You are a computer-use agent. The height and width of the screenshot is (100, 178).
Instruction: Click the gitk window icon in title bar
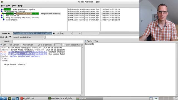click(x=2, y=2)
